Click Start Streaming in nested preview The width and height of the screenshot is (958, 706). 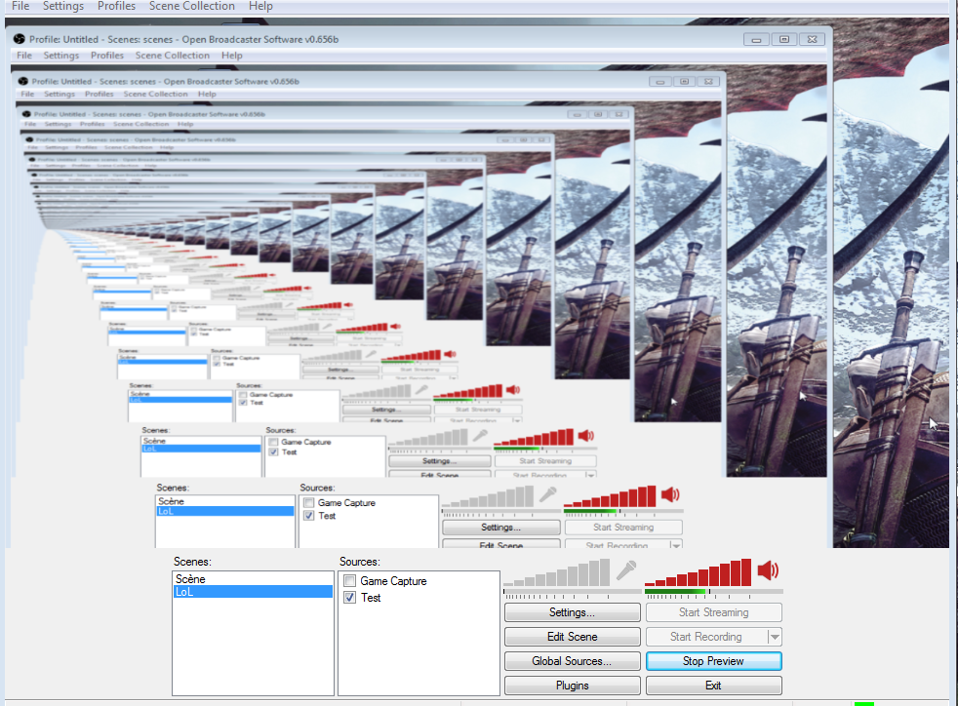623,527
